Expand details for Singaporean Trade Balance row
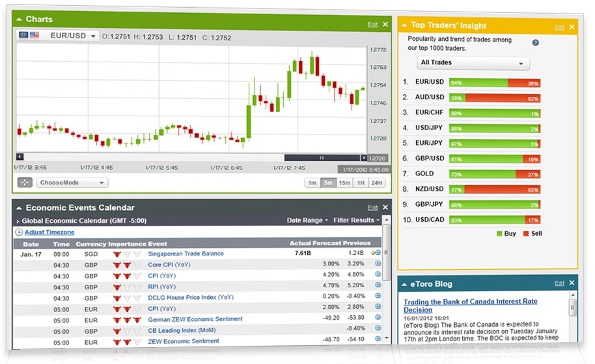Viewport: 595px width, 364px height. click(378, 253)
